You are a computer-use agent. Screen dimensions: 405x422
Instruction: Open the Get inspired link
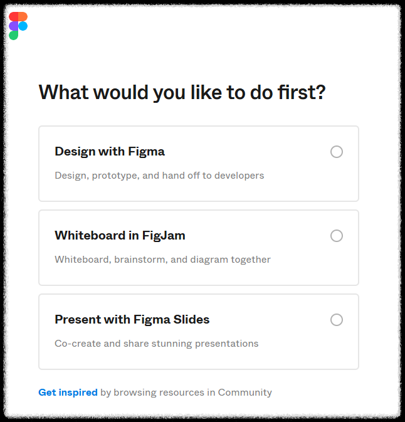(x=68, y=393)
